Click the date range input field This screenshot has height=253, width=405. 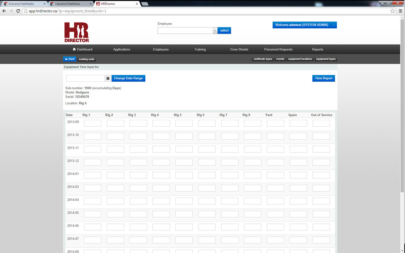[x=85, y=78]
